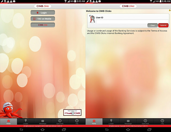Click Terms of Access text
This screenshot has width=171, height=132.
coord(159,31)
